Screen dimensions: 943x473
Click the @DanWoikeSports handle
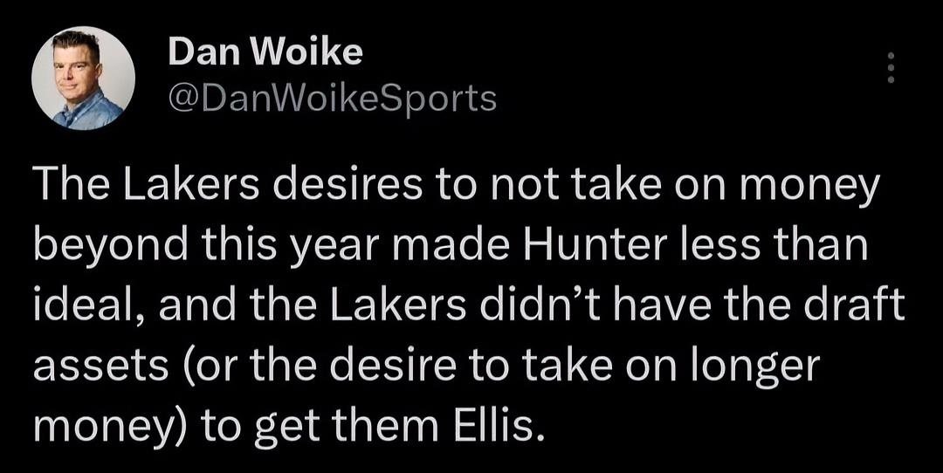pos(331,99)
